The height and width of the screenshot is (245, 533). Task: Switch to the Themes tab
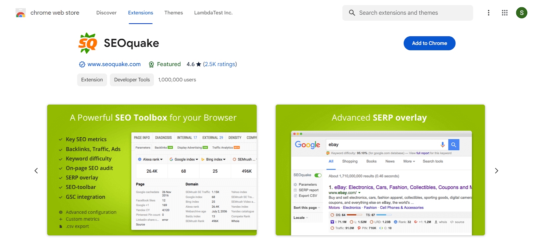coord(174,13)
